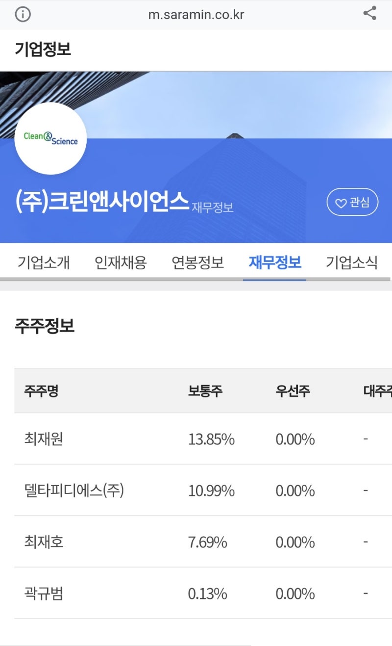Select the Clean&Science company logo
The width and height of the screenshot is (392, 646).
tap(51, 139)
